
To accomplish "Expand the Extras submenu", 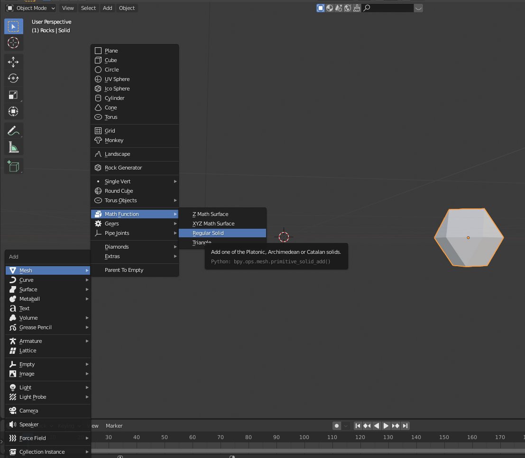I will 135,256.
